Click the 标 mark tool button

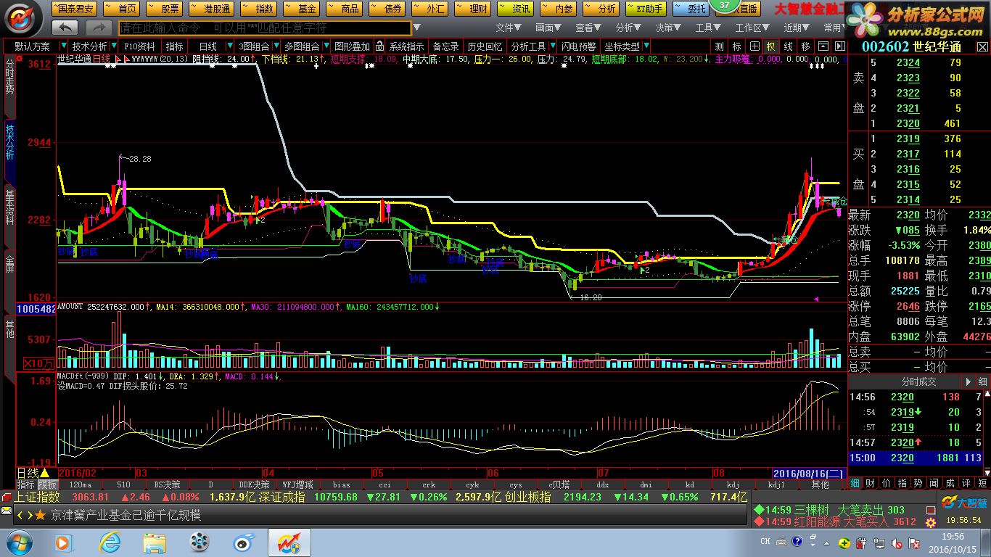tap(736, 46)
